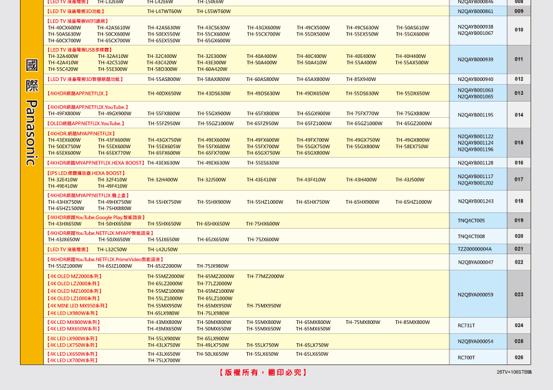
Task: Select row number 016
Action: point(519,163)
